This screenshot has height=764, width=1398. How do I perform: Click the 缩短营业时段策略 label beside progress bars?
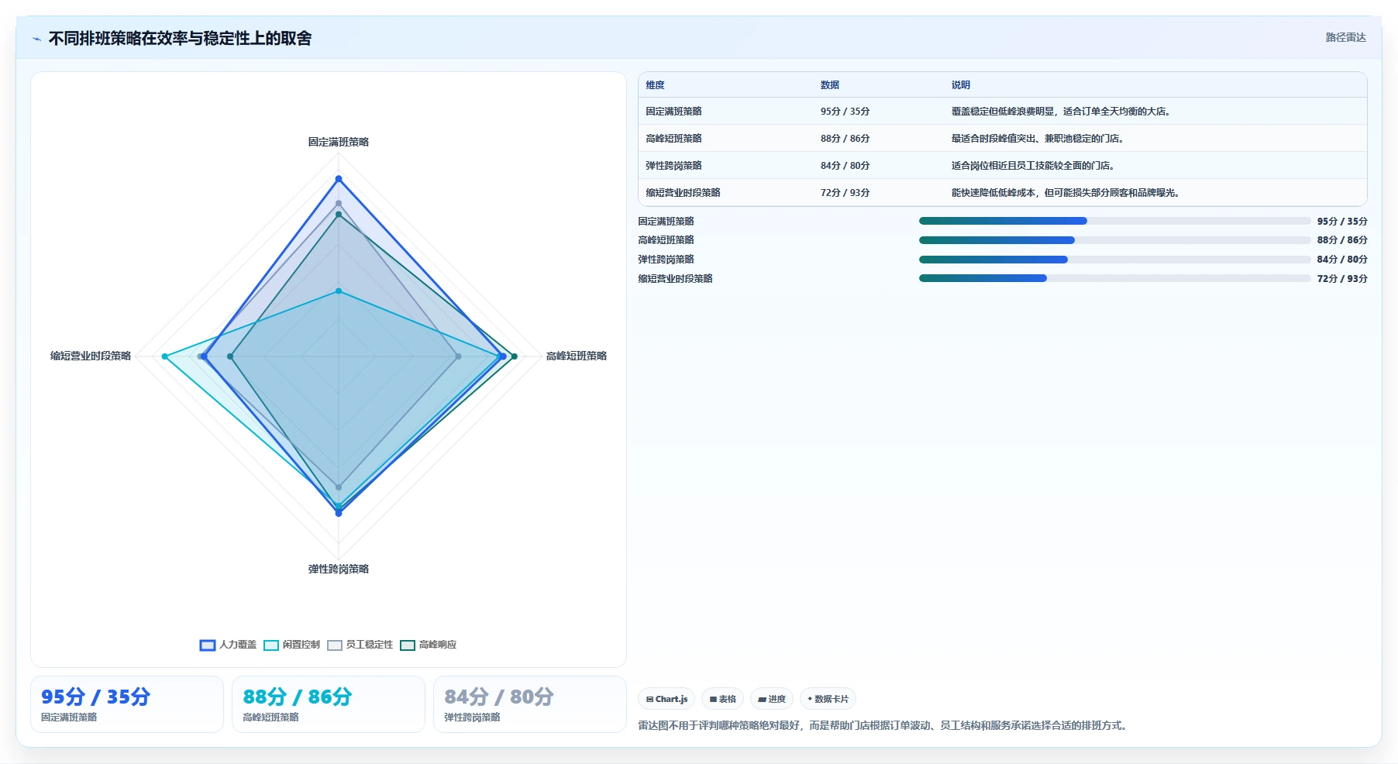click(675, 279)
